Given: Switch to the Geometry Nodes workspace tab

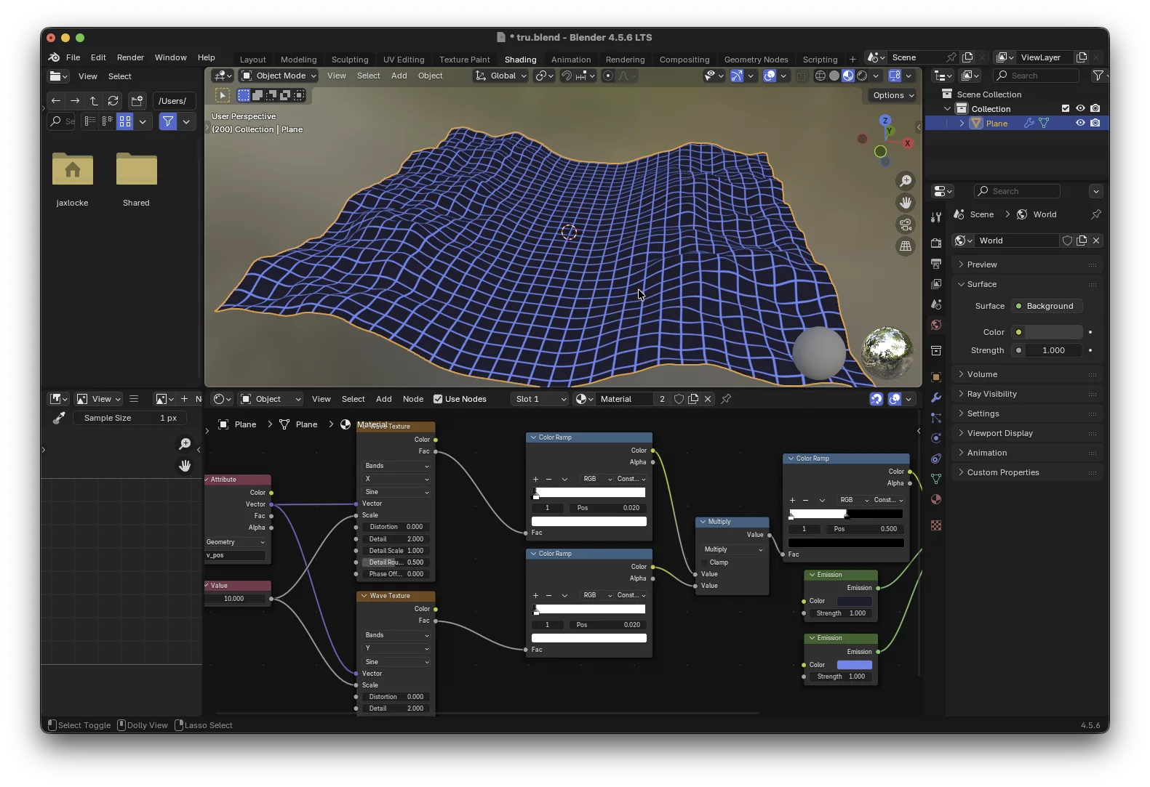Looking at the screenshot, I should coord(756,60).
